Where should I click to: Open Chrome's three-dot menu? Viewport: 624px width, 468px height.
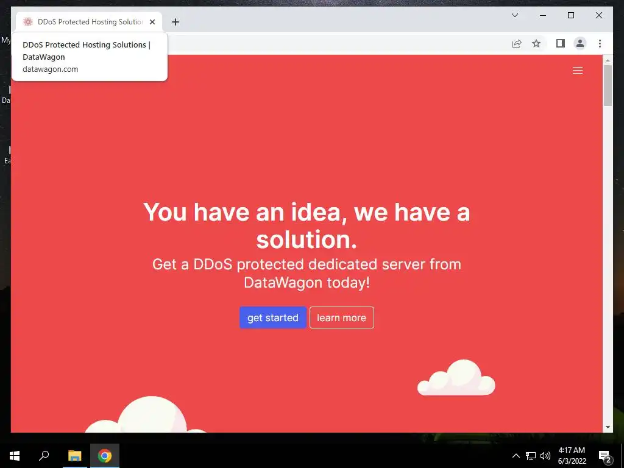pyautogui.click(x=600, y=43)
